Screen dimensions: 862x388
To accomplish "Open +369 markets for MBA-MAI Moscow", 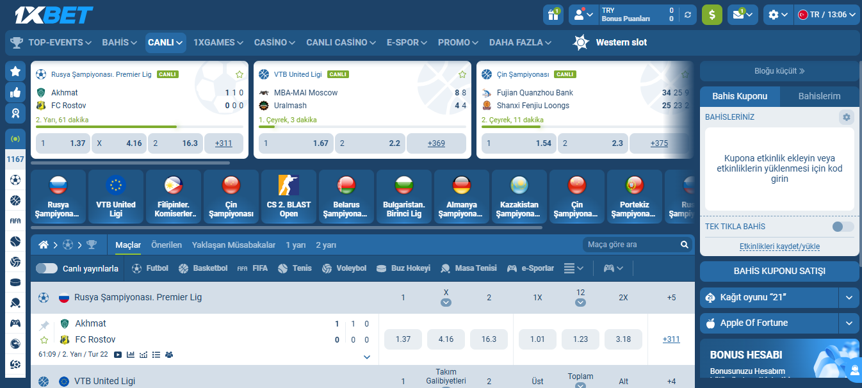I will 436,143.
